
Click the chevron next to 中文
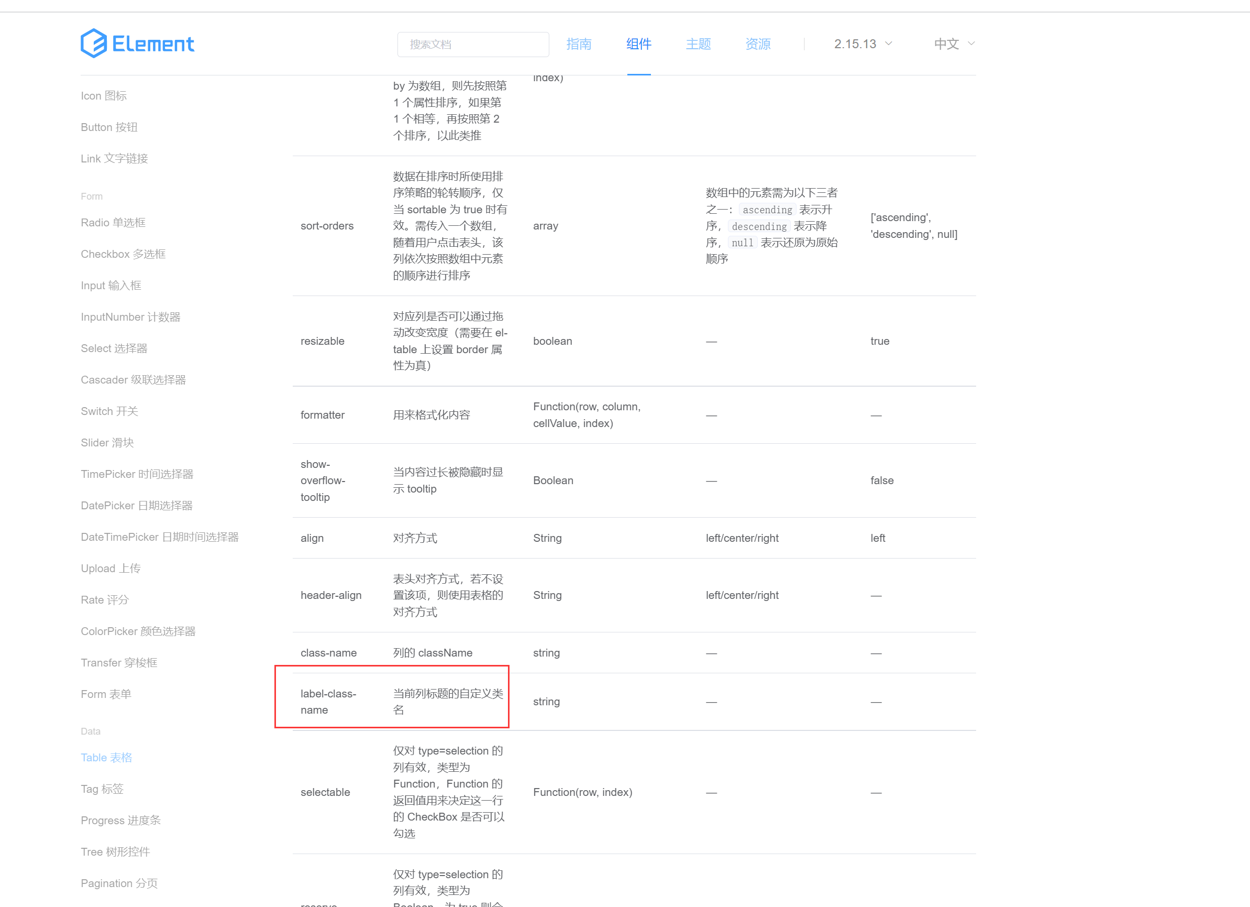[x=971, y=43]
